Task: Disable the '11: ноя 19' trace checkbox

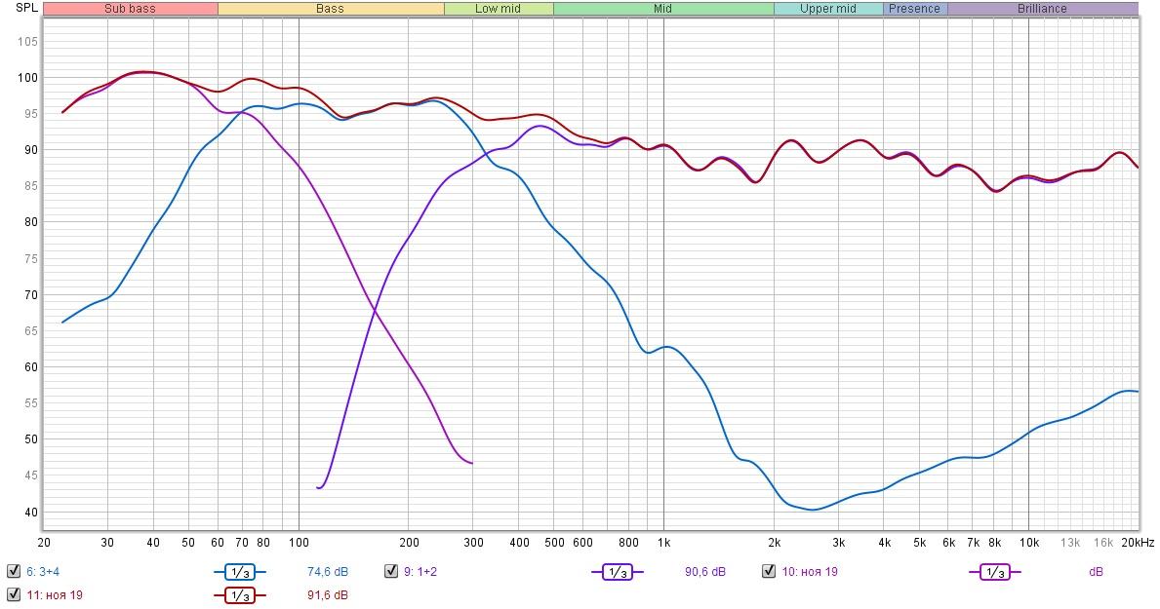Action: pos(14,594)
